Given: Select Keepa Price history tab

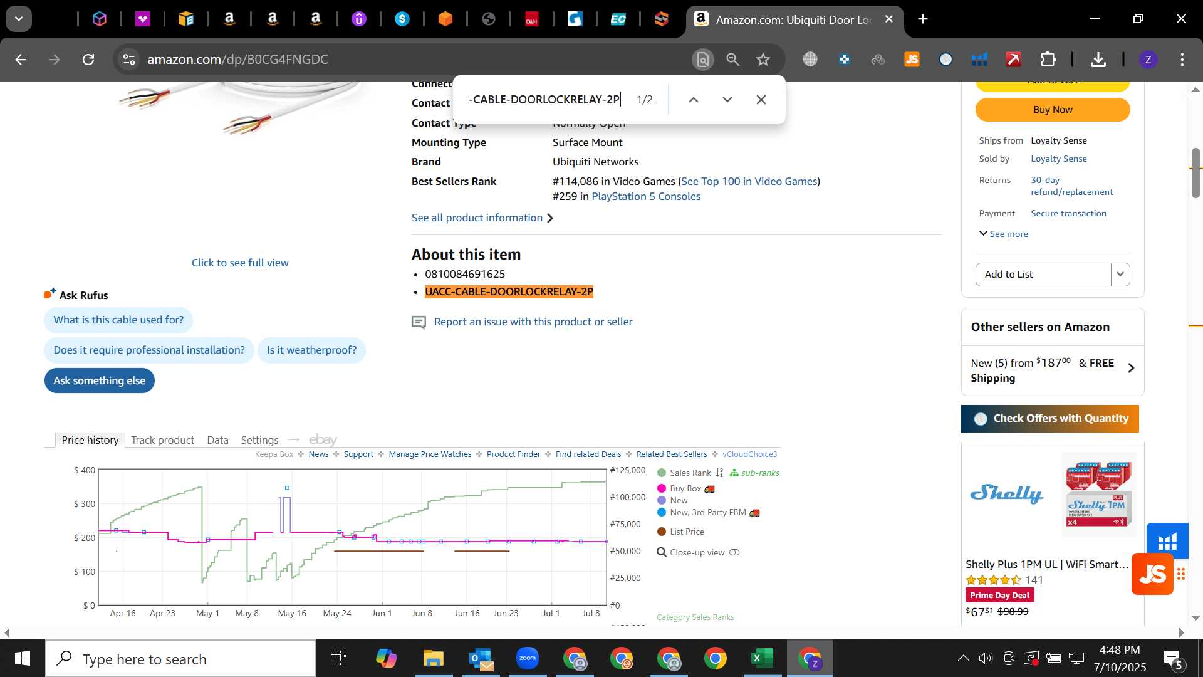Looking at the screenshot, I should 90,440.
